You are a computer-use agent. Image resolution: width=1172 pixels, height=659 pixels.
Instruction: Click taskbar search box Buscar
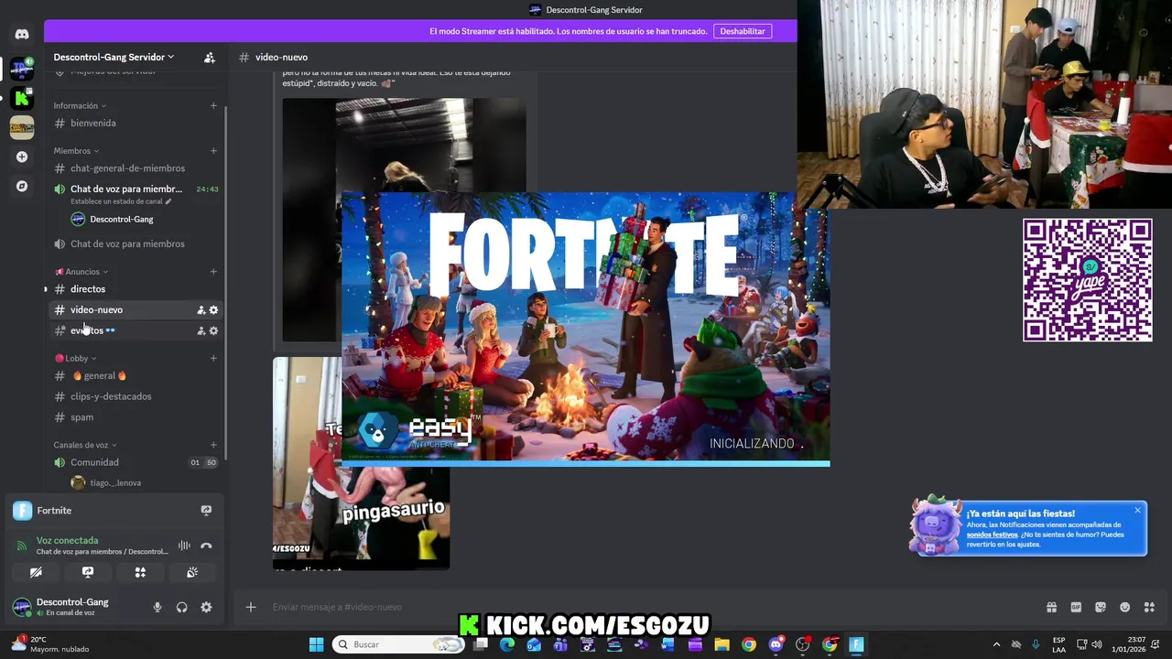tap(398, 644)
